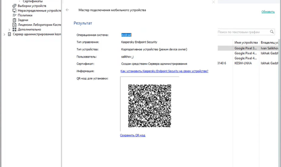
Task: Sort by Владелец column header
Action: [x=269, y=43]
